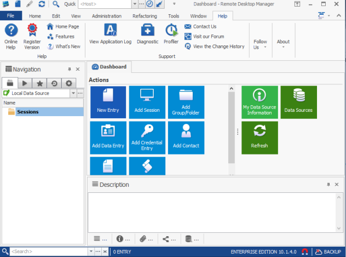Click the red magnet status icon
The height and width of the screenshot is (257, 346).
pos(305,252)
